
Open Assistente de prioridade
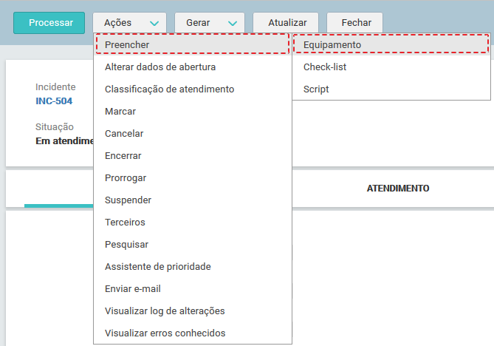(193, 266)
